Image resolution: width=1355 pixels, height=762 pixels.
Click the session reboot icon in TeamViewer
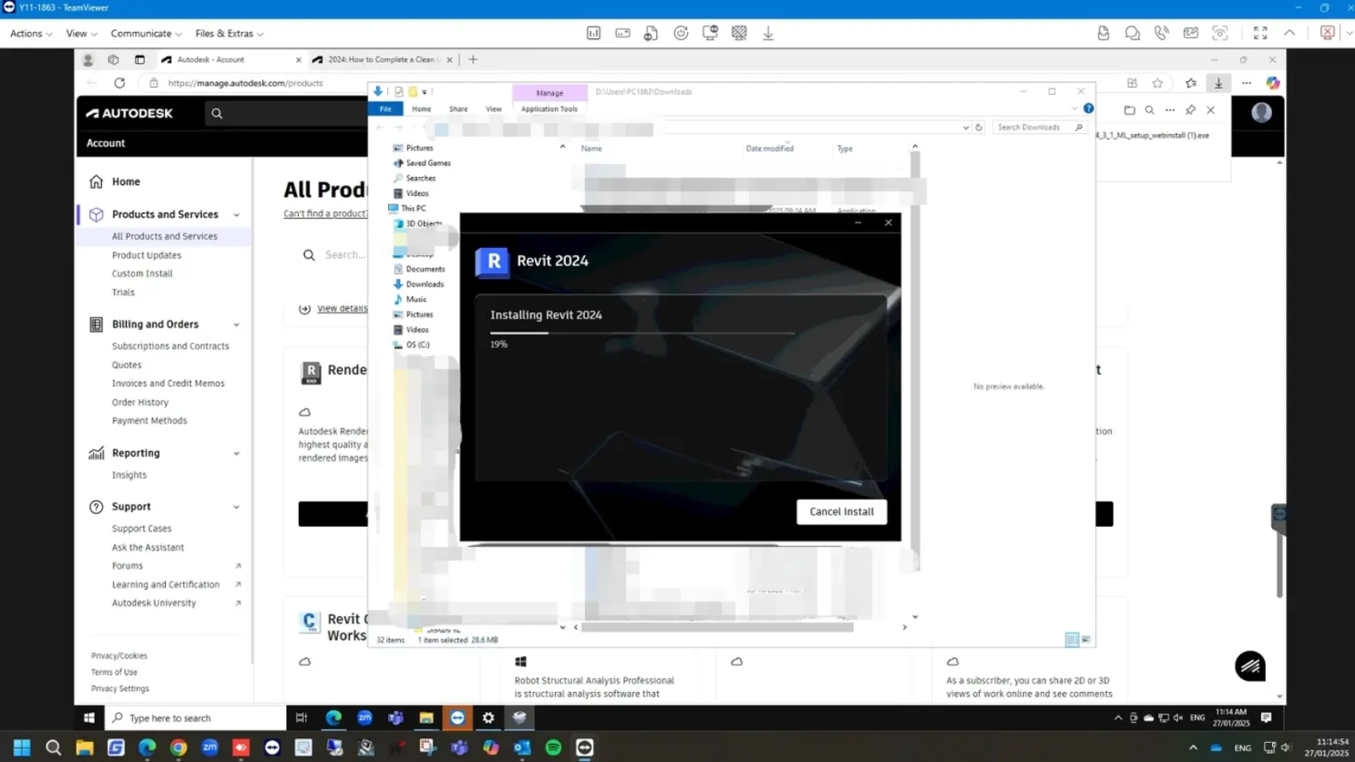tap(681, 33)
